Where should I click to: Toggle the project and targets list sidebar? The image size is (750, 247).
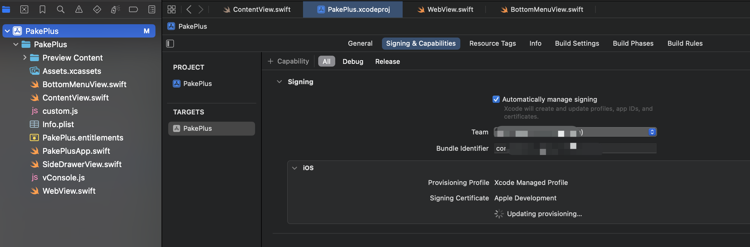click(x=170, y=44)
